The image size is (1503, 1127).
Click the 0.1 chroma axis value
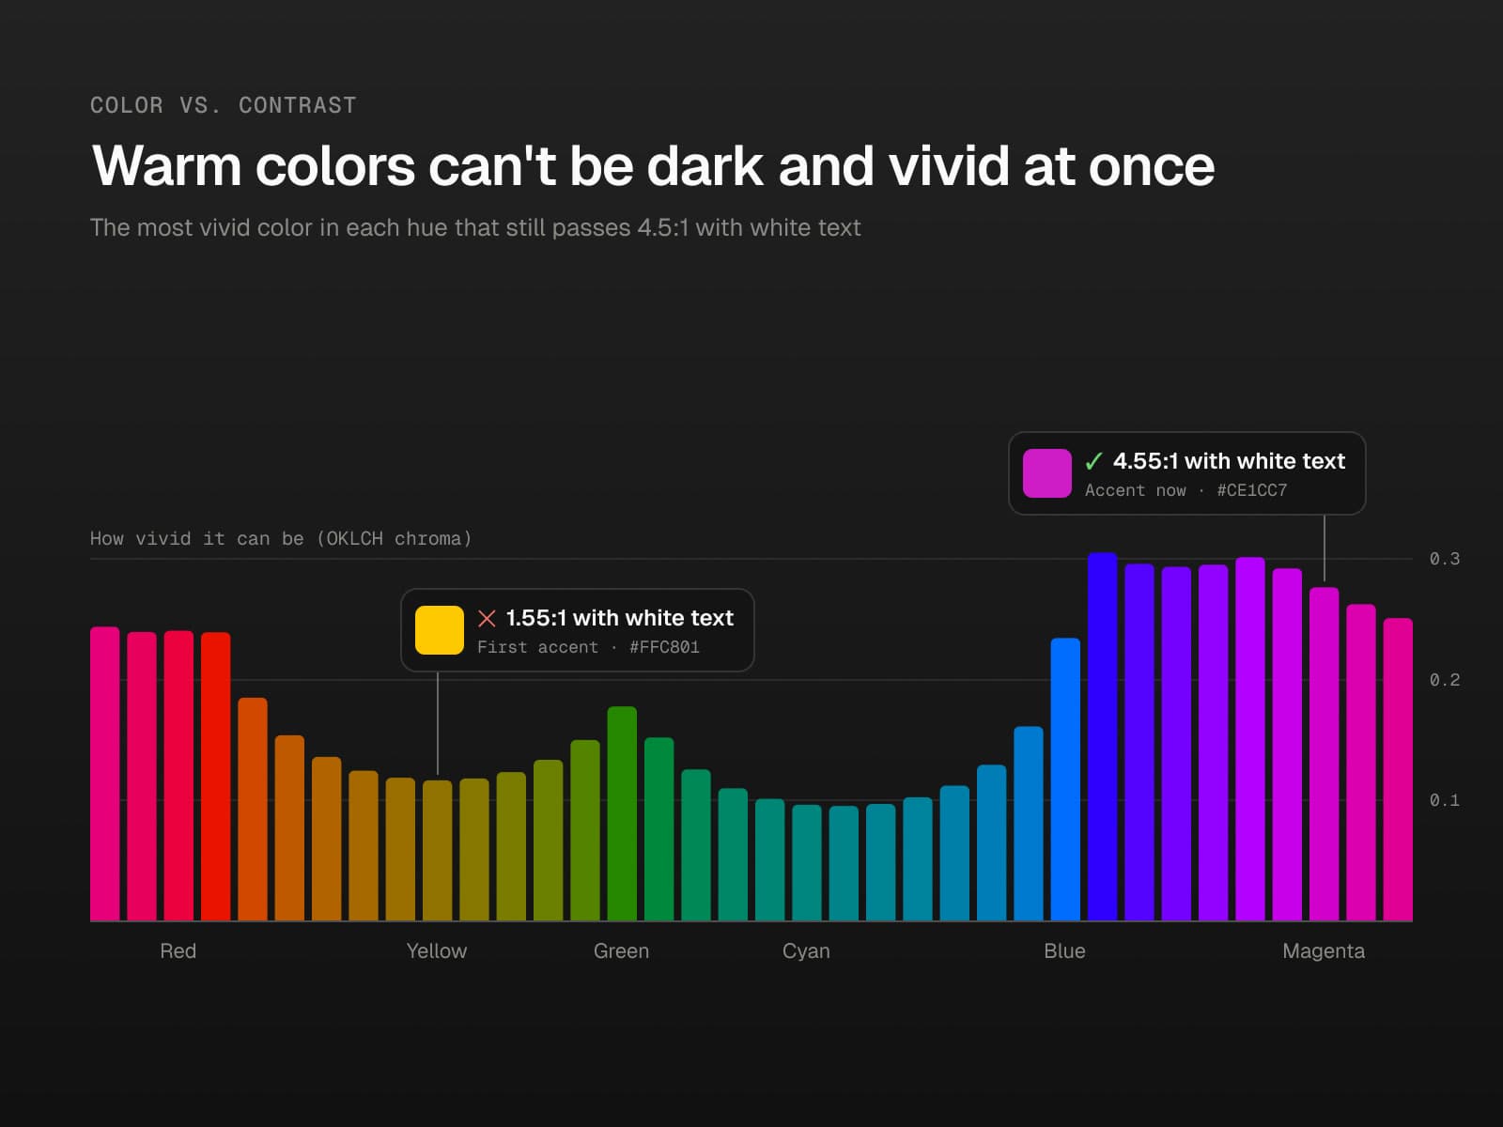coord(1445,800)
